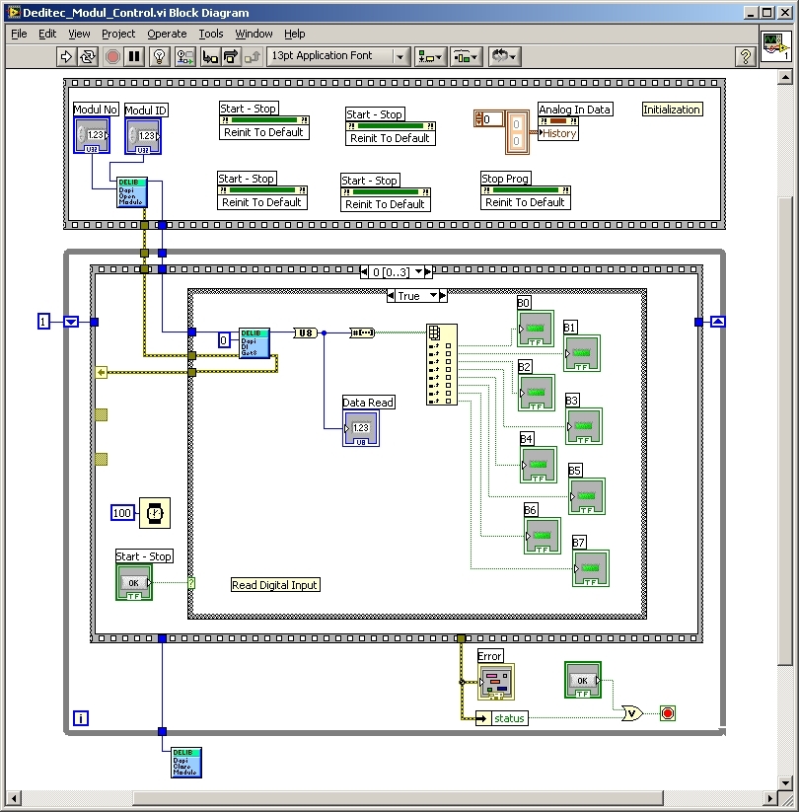The image size is (799, 812).
Task: Open the 13pt Application Font dropdown
Action: click(338, 56)
